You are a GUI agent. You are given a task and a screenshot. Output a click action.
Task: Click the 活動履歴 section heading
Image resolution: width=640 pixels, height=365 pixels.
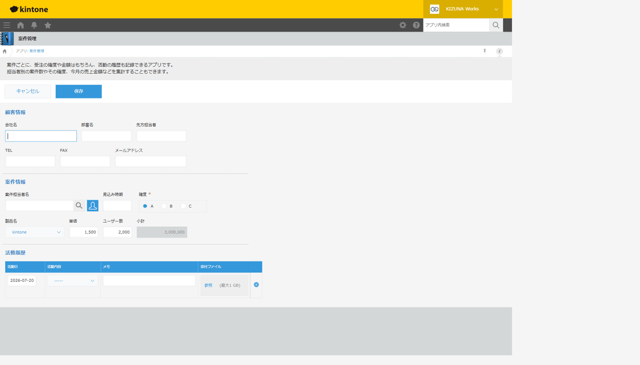tap(15, 253)
